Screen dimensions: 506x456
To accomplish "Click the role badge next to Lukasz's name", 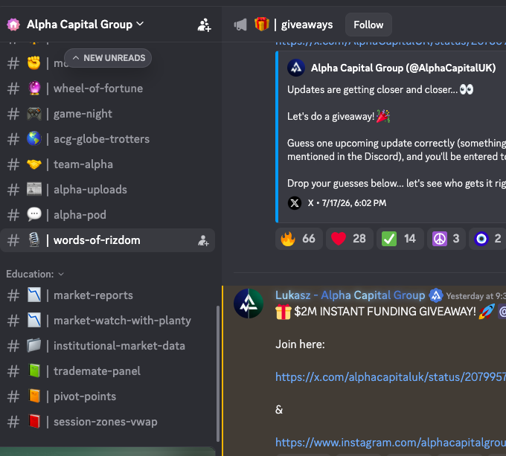I will 436,295.
